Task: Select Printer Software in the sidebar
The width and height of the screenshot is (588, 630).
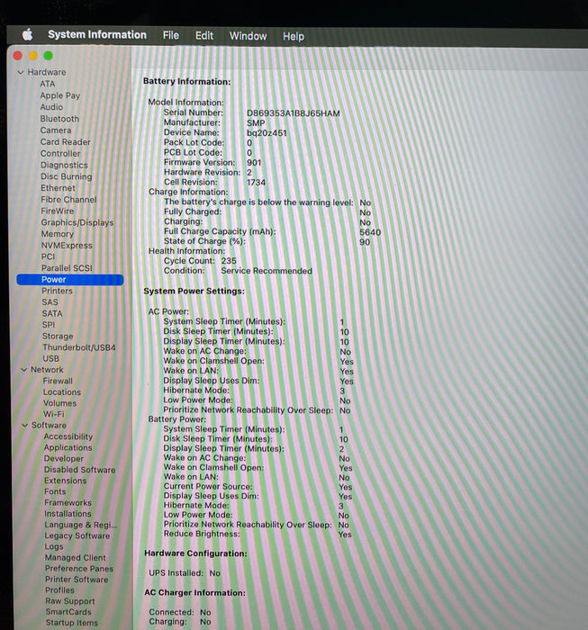Action: point(77,580)
